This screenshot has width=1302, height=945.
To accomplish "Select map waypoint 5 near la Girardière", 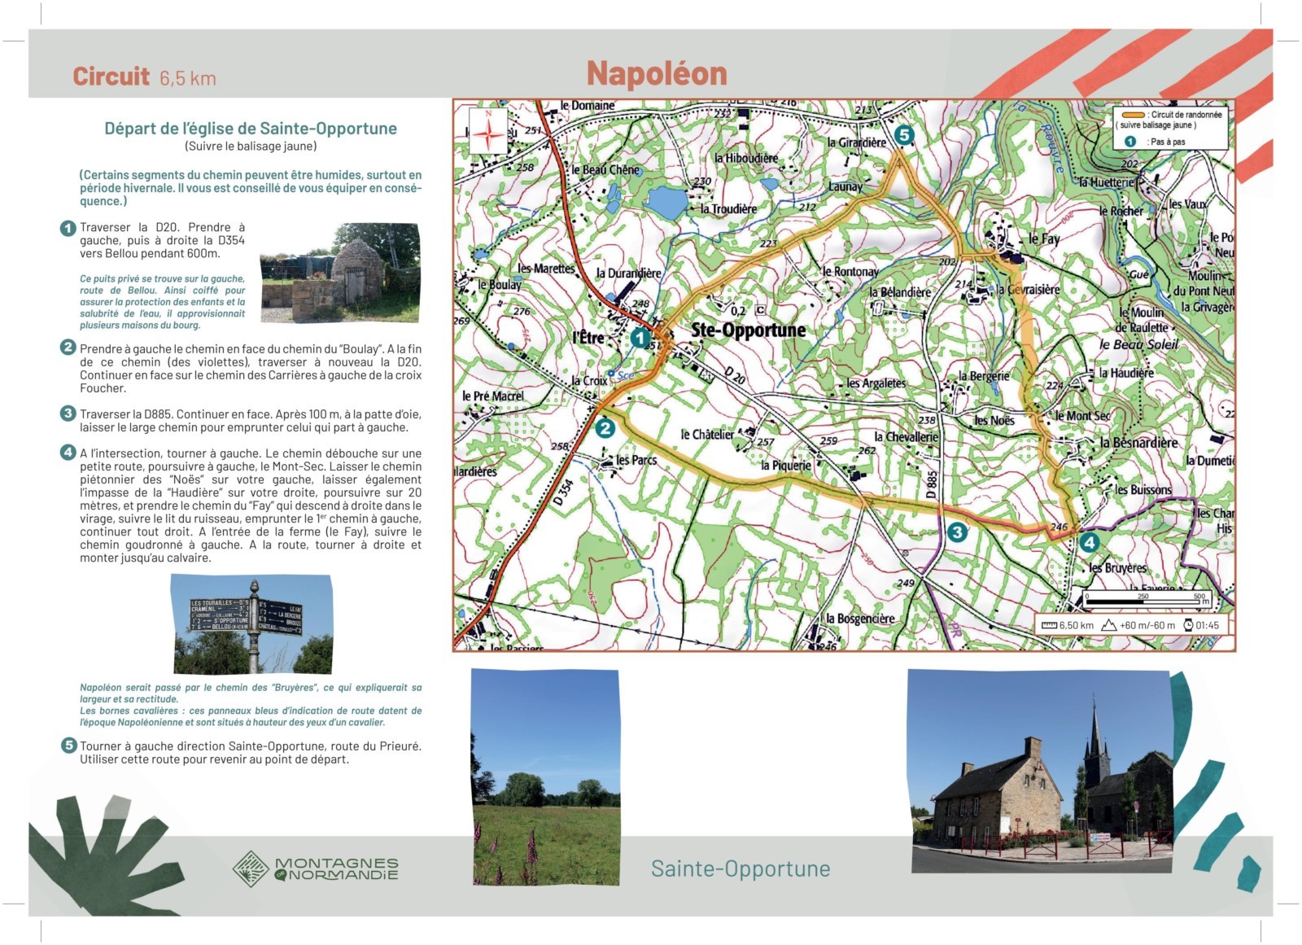I will (x=903, y=134).
